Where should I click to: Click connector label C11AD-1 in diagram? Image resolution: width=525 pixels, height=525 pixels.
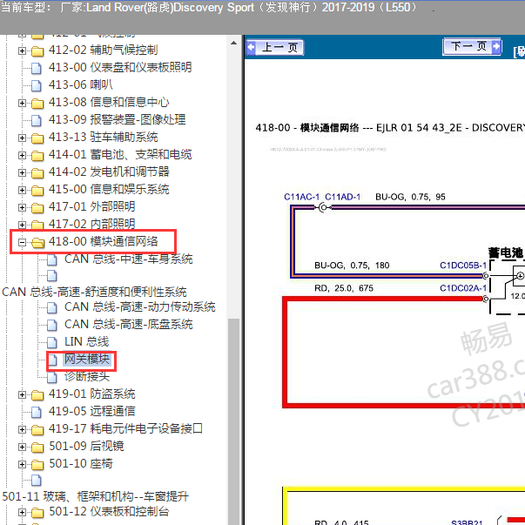click(343, 197)
